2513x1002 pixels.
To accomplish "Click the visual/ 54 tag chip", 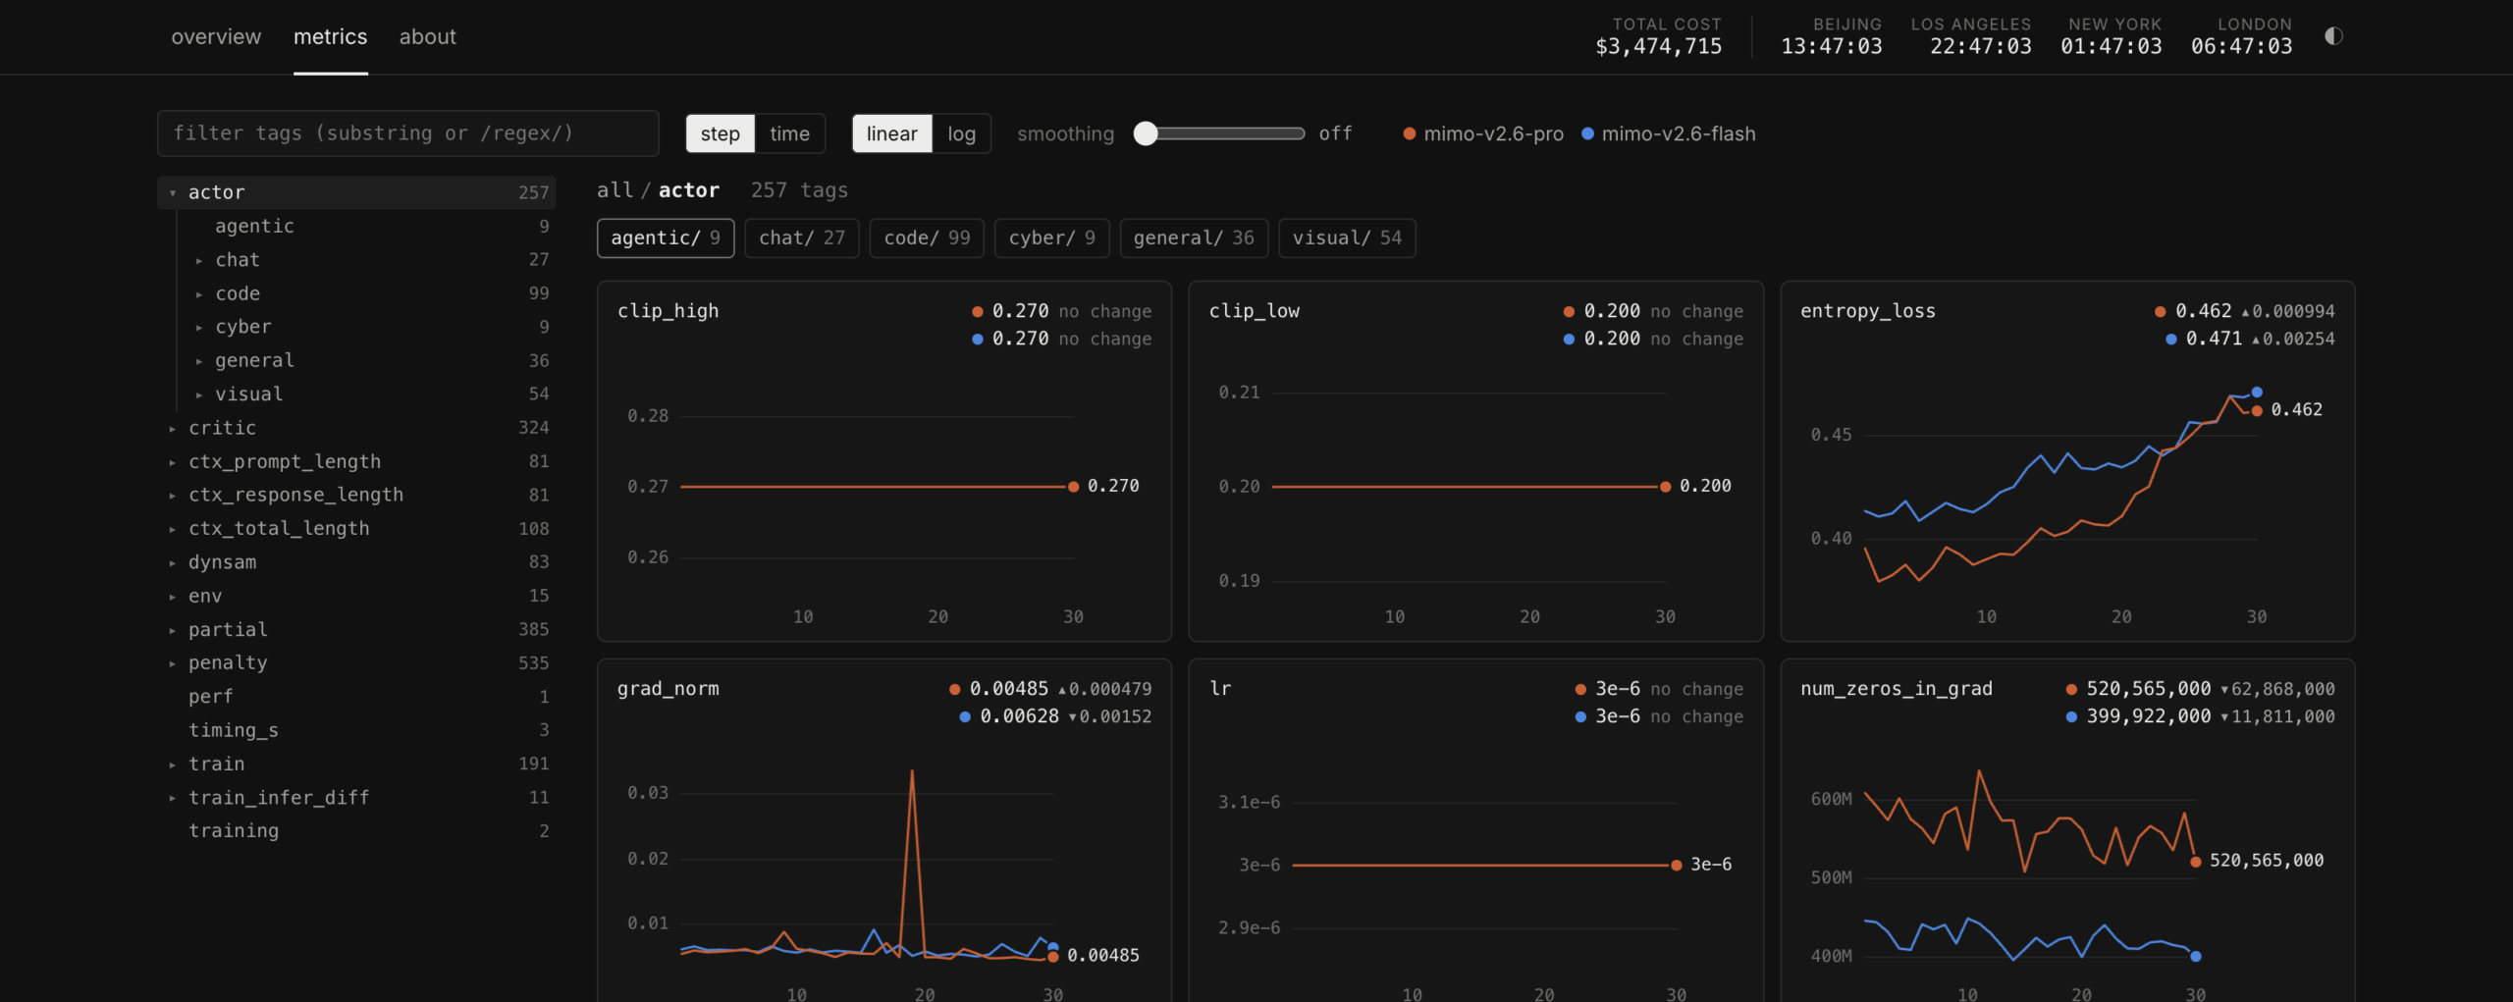I will point(1347,238).
